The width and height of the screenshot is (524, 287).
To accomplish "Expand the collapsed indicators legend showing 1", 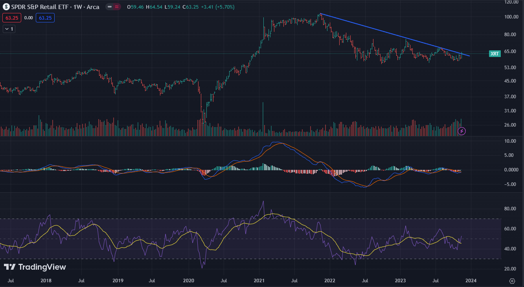I will [9, 29].
